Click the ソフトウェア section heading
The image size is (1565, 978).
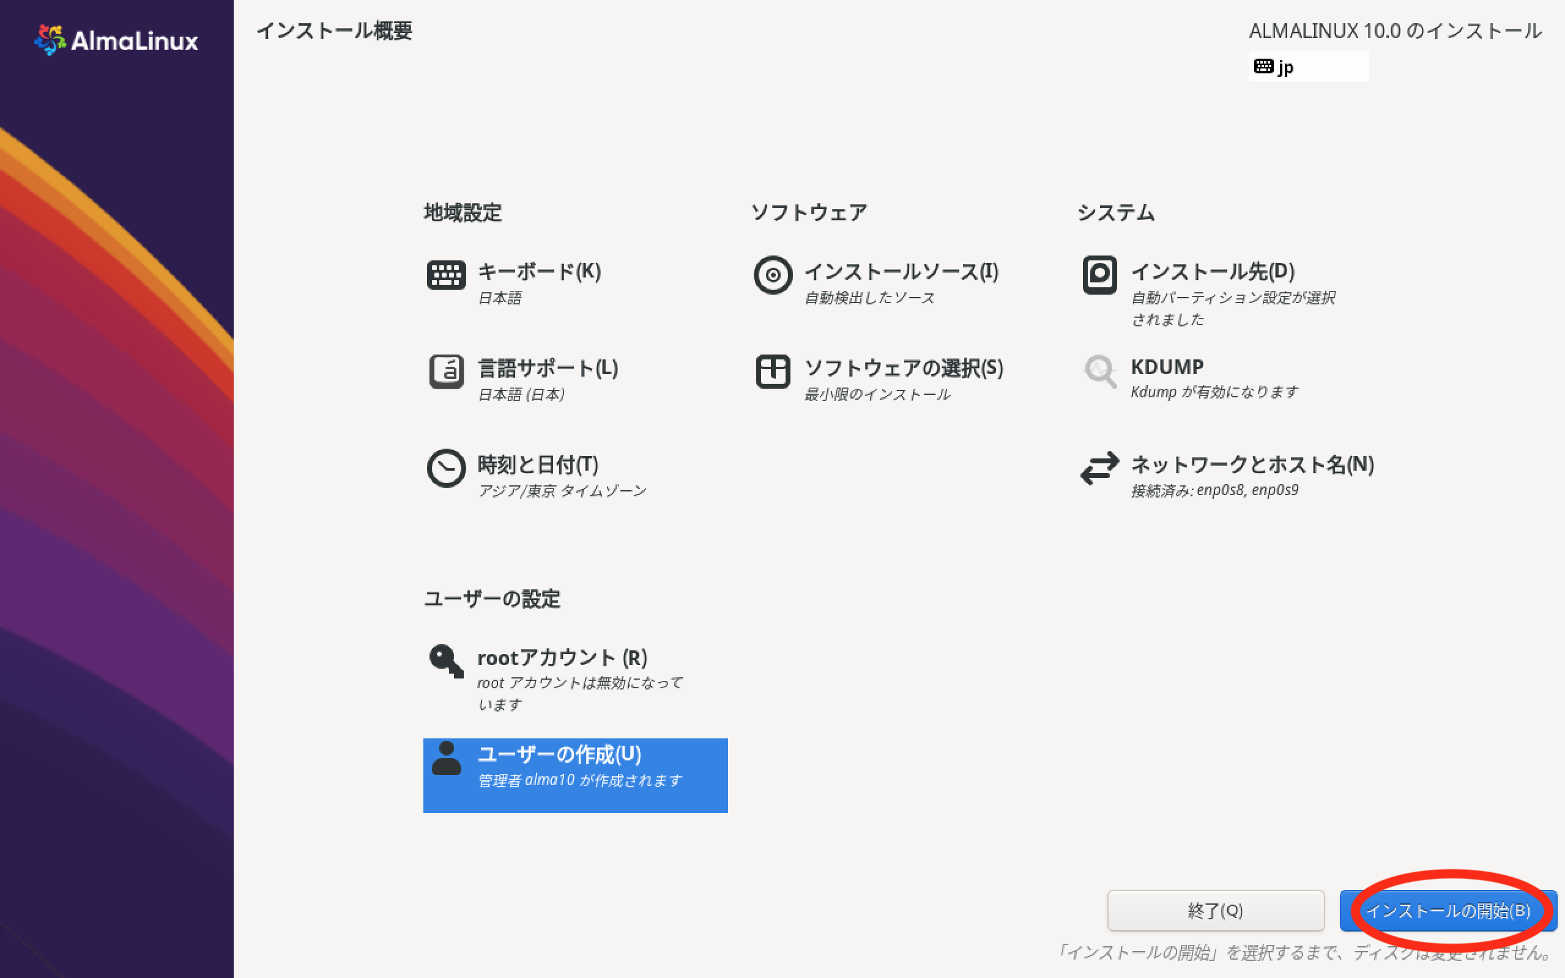[x=808, y=212]
